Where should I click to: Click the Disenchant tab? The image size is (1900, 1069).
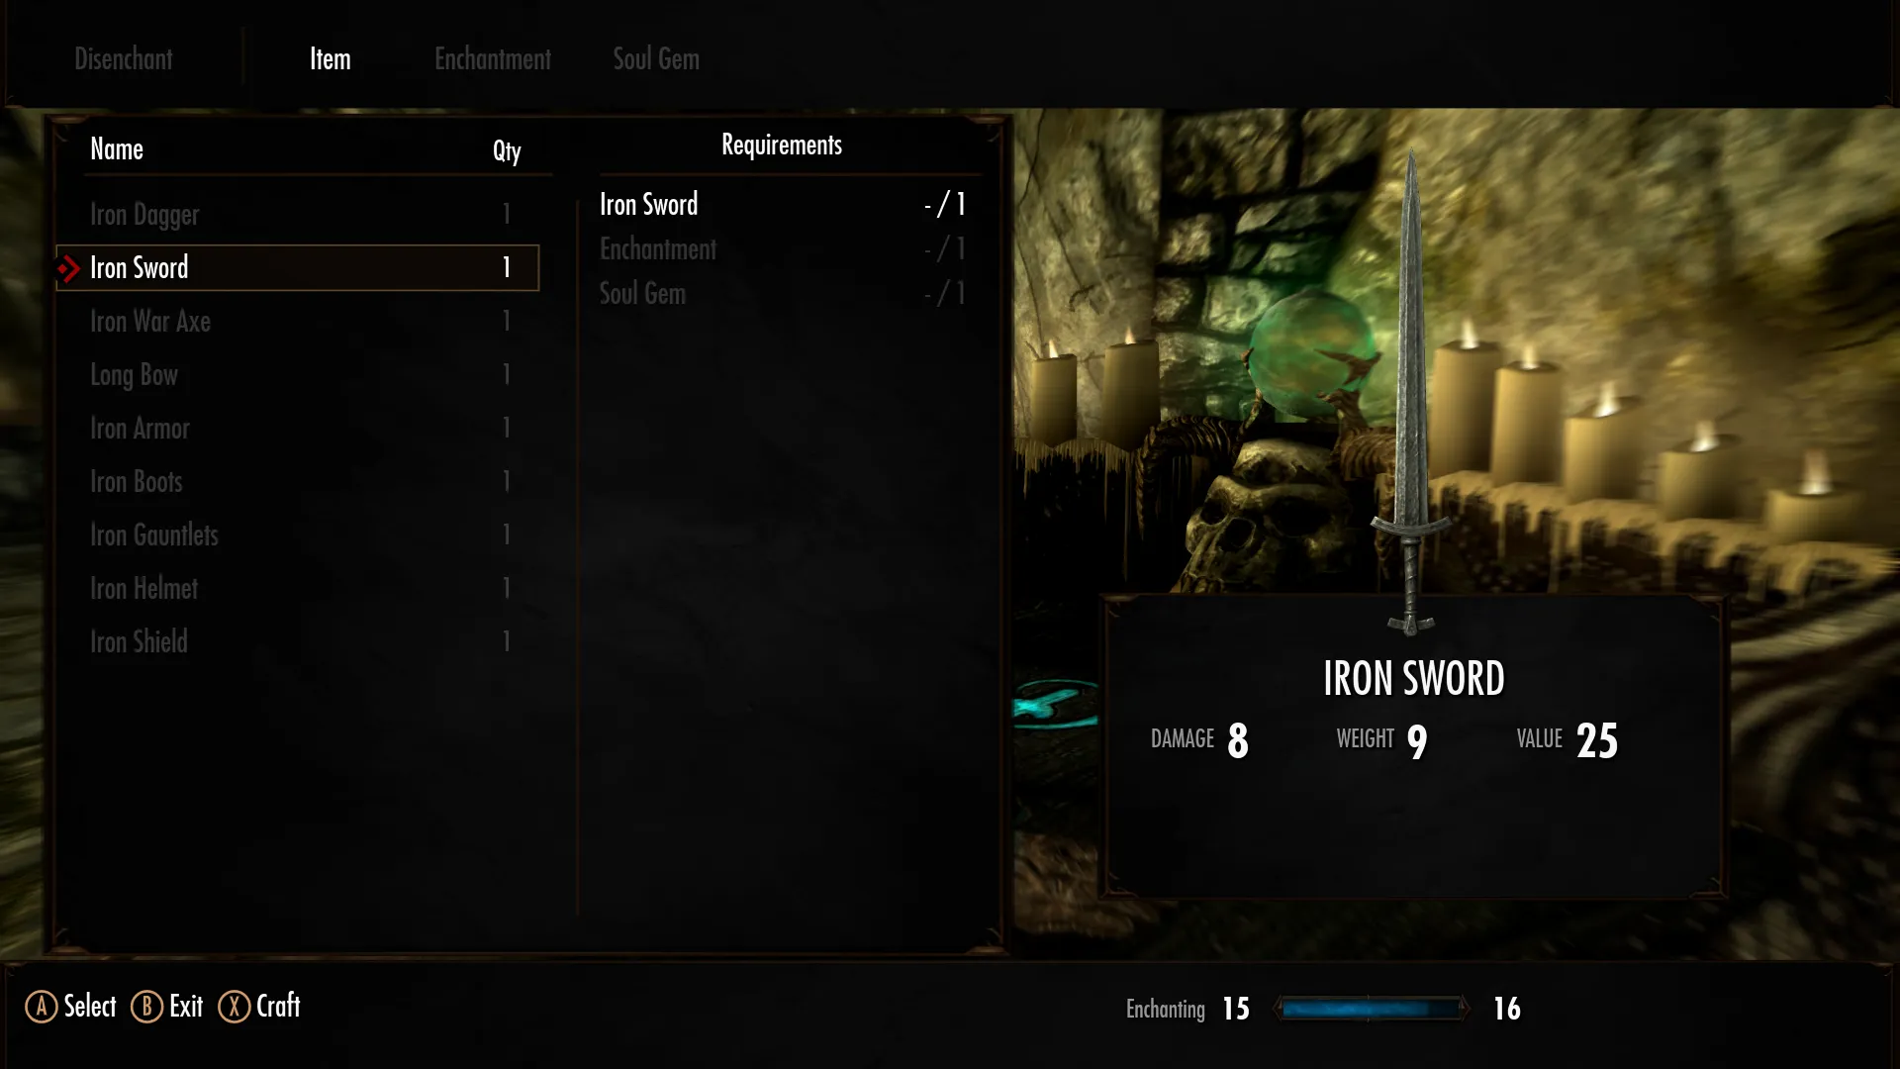click(124, 57)
